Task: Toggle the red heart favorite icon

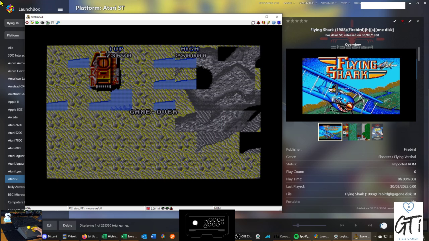Action: [x=403, y=21]
